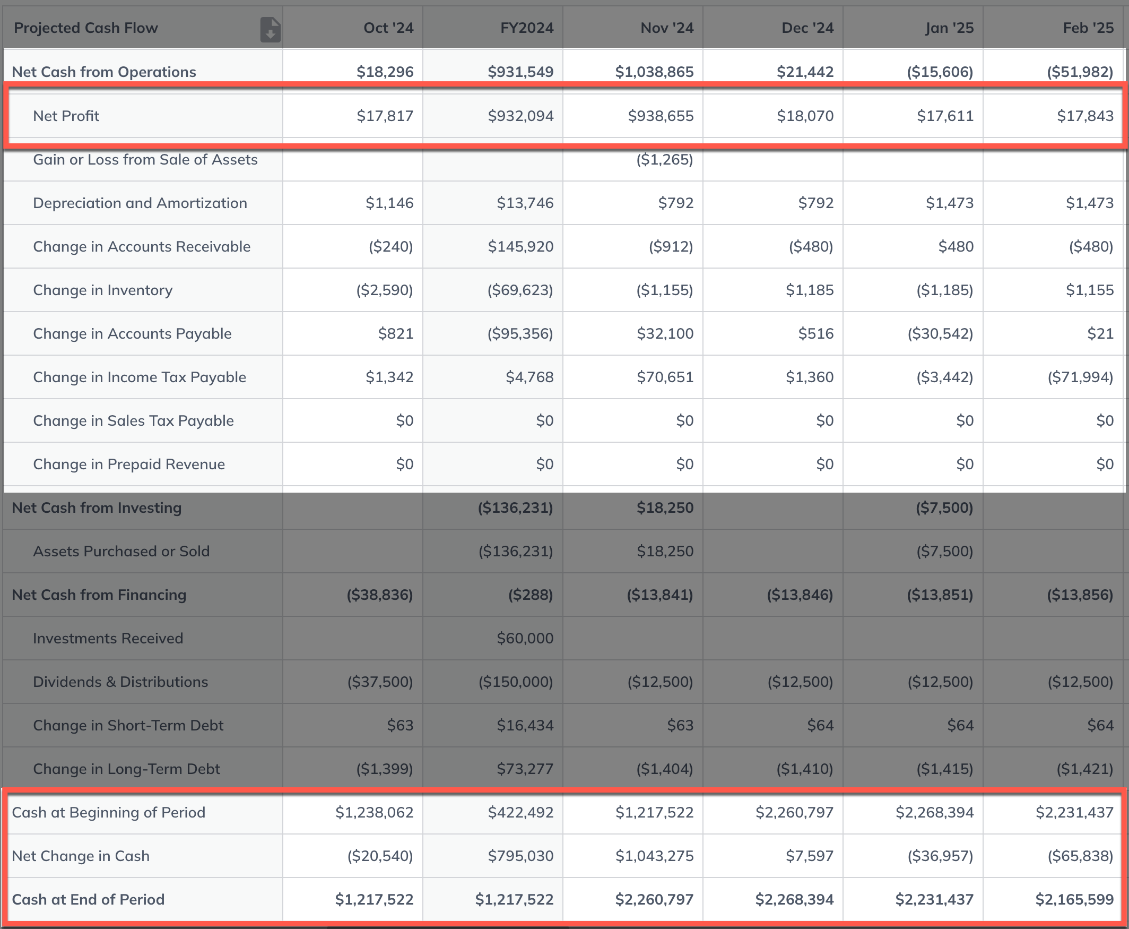Viewport: 1129px width, 929px height.
Task: Click the Dividends & Distributions row label
Action: pos(120,682)
